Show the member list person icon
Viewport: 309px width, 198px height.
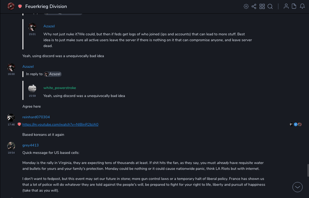point(286,6)
